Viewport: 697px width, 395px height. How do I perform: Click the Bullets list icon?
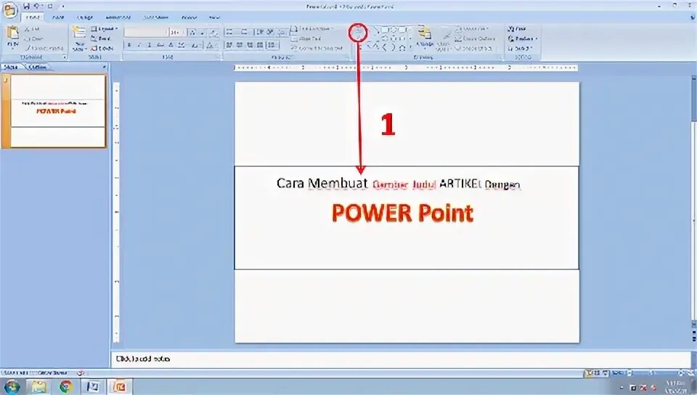230,32
